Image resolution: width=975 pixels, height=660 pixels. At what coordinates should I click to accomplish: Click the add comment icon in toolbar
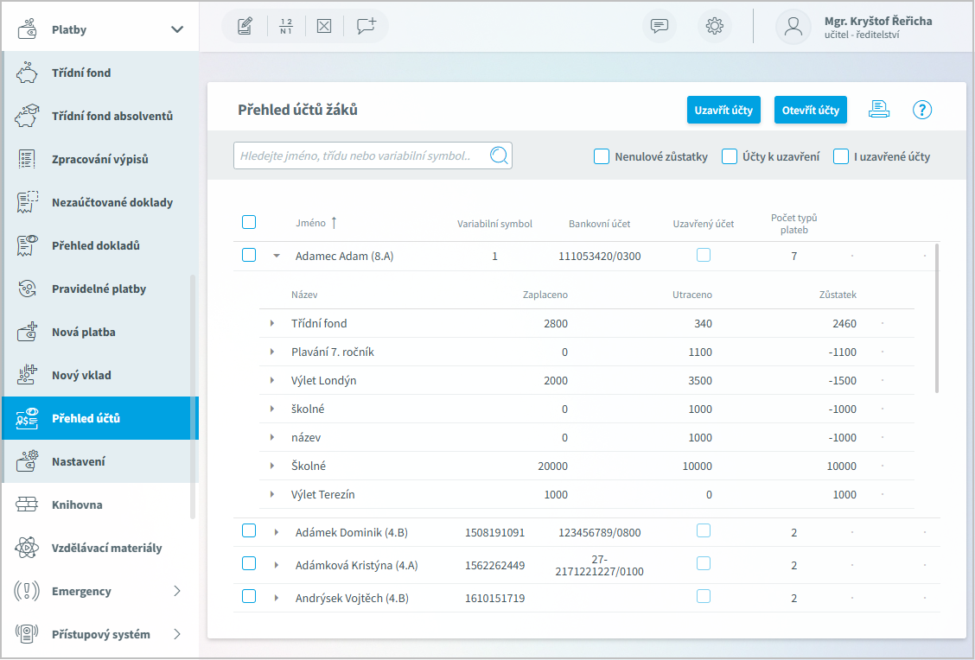click(366, 26)
